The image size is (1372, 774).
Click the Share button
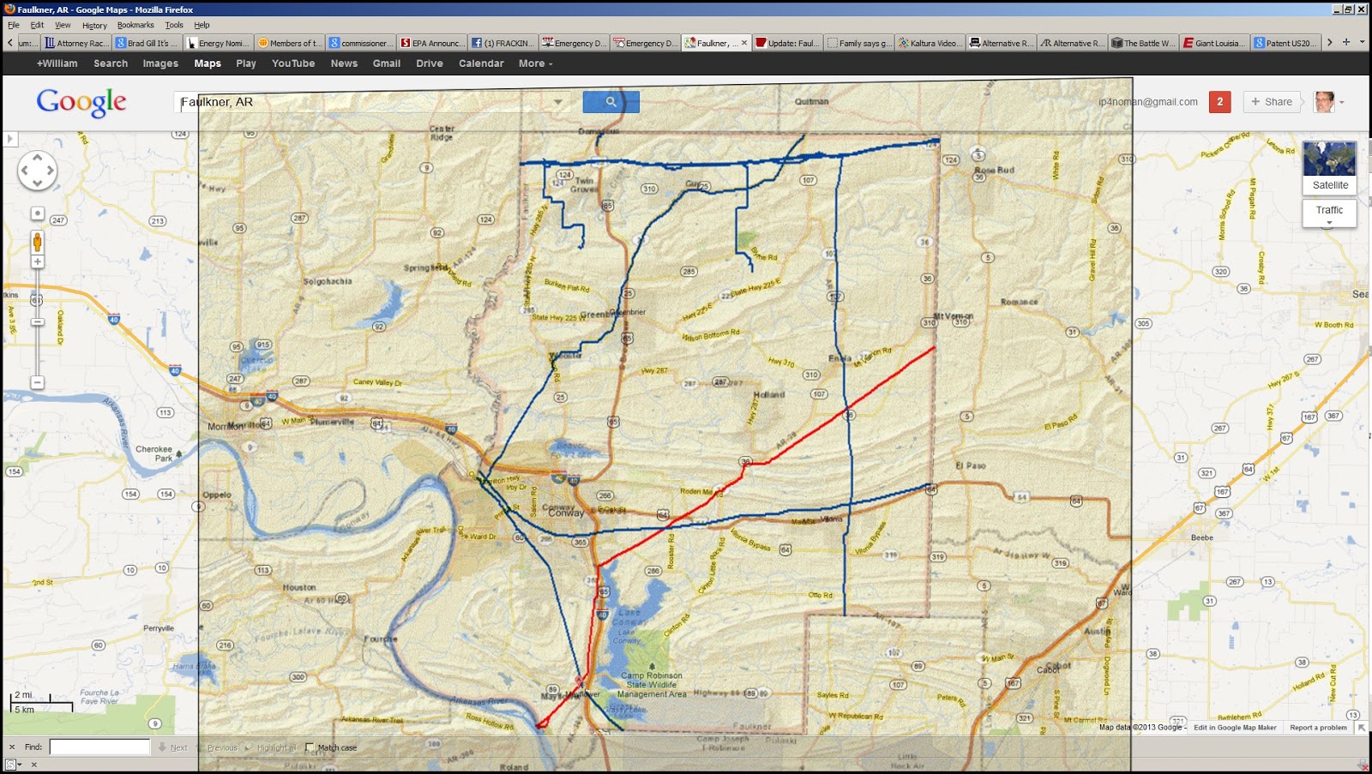(1272, 102)
